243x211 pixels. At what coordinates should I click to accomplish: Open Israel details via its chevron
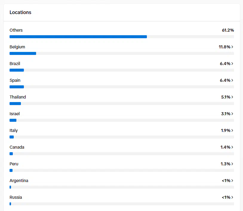coord(232,114)
